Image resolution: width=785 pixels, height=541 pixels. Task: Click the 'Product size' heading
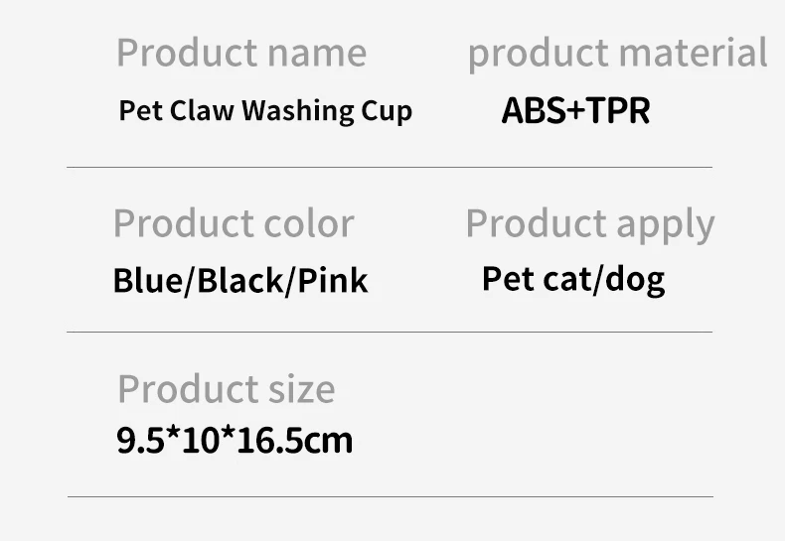click(x=227, y=388)
